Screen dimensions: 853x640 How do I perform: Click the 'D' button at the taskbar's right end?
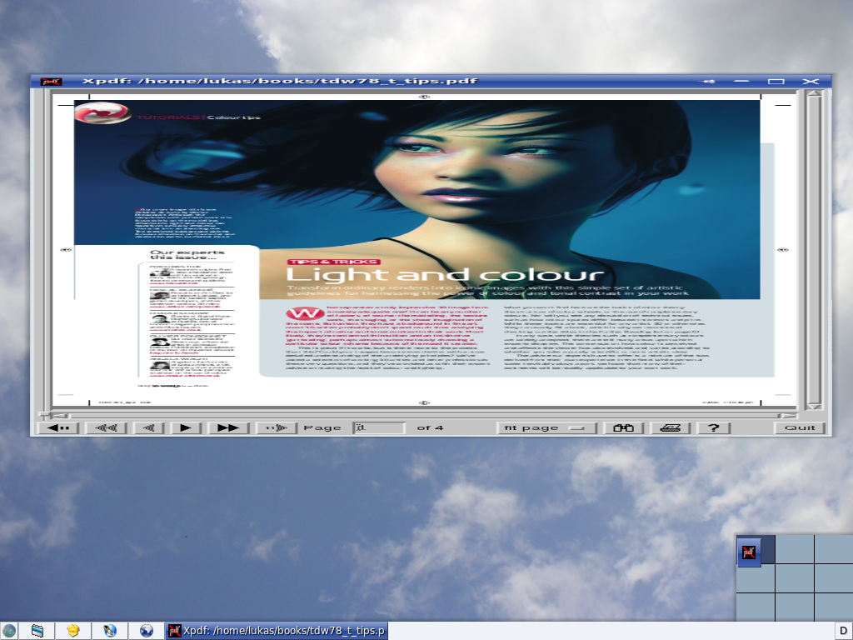coord(843,632)
